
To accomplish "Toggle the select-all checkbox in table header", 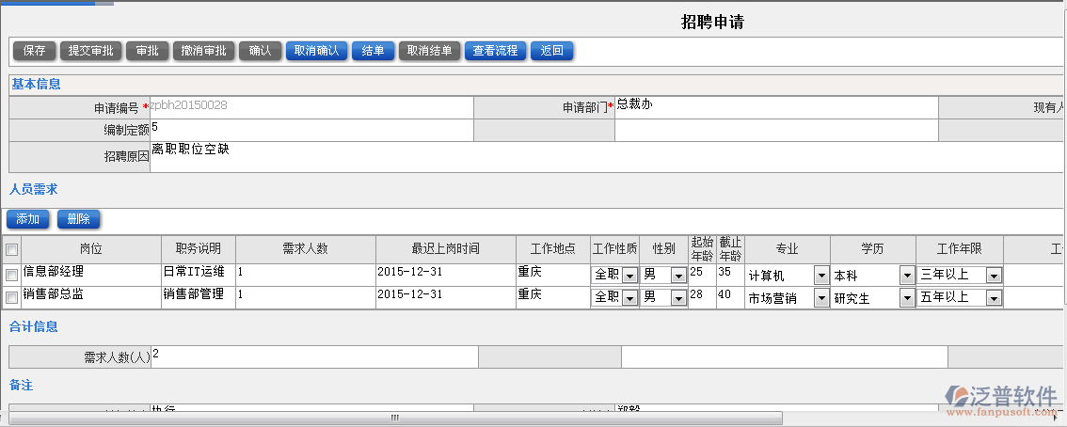I will tap(12, 250).
